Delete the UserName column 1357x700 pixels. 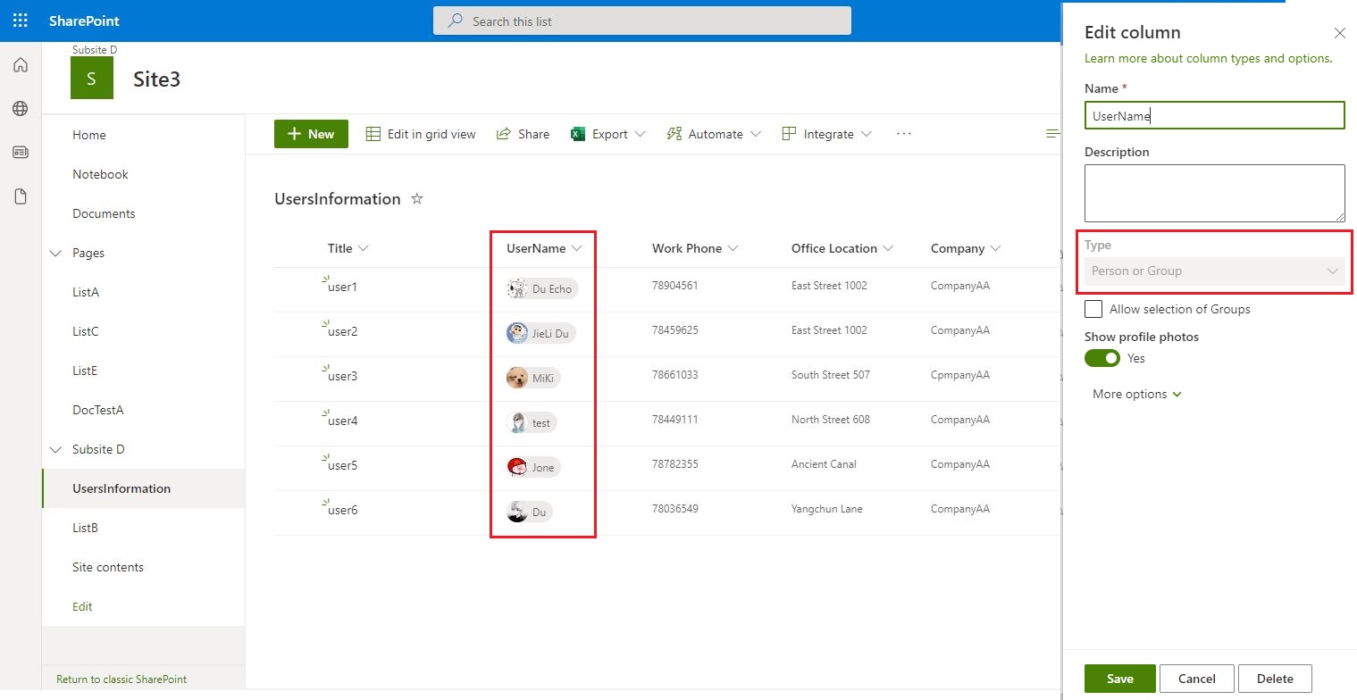coord(1275,679)
